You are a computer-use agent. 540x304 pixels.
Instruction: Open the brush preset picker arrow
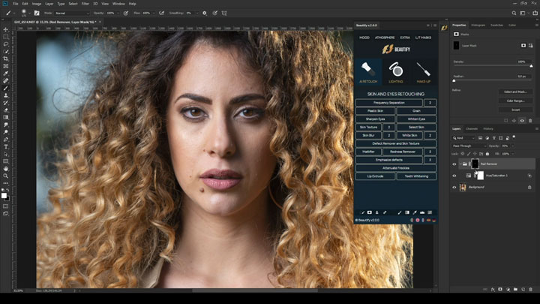click(29, 13)
